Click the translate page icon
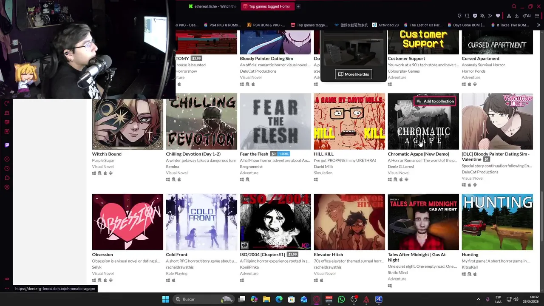 (x=482, y=16)
